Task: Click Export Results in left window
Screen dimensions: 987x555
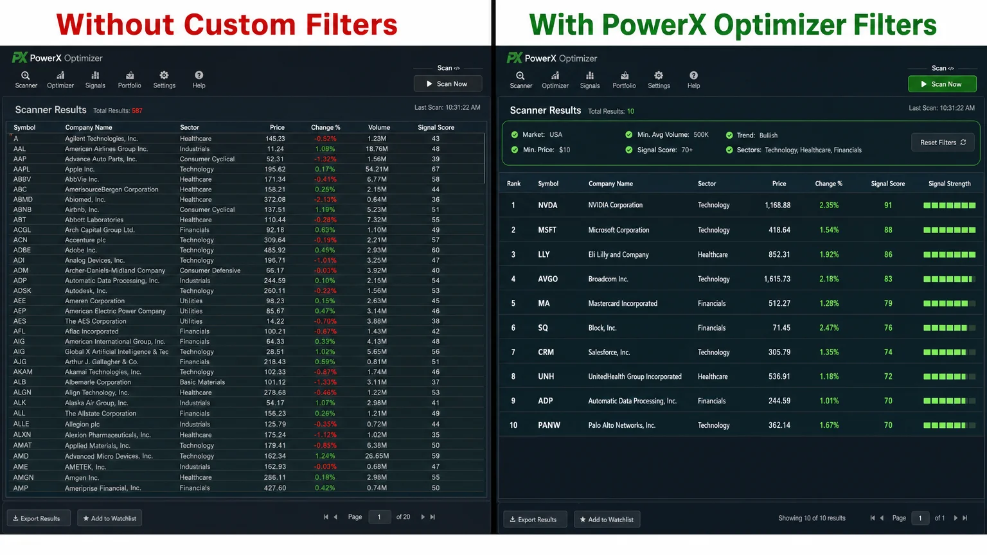Action: 39,518
